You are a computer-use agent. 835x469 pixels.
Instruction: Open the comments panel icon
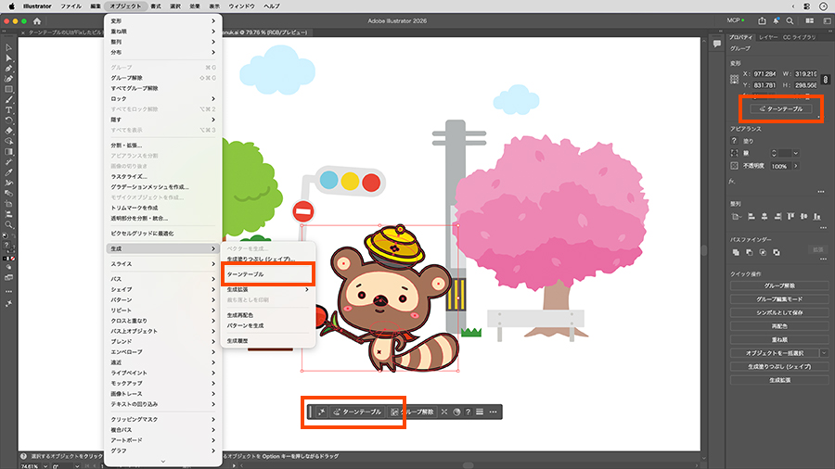pos(717,44)
